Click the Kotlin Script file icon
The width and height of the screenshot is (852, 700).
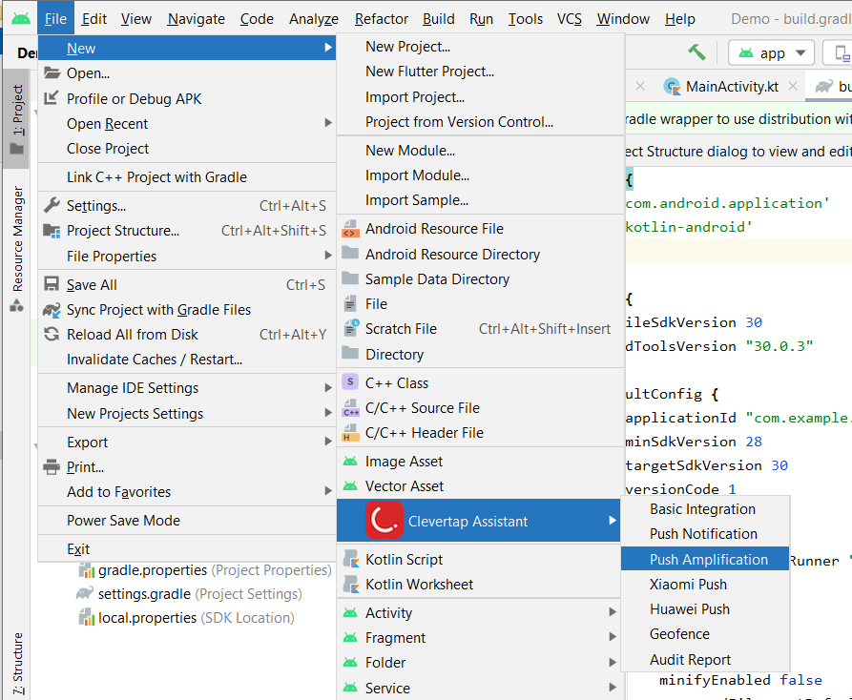[351, 559]
